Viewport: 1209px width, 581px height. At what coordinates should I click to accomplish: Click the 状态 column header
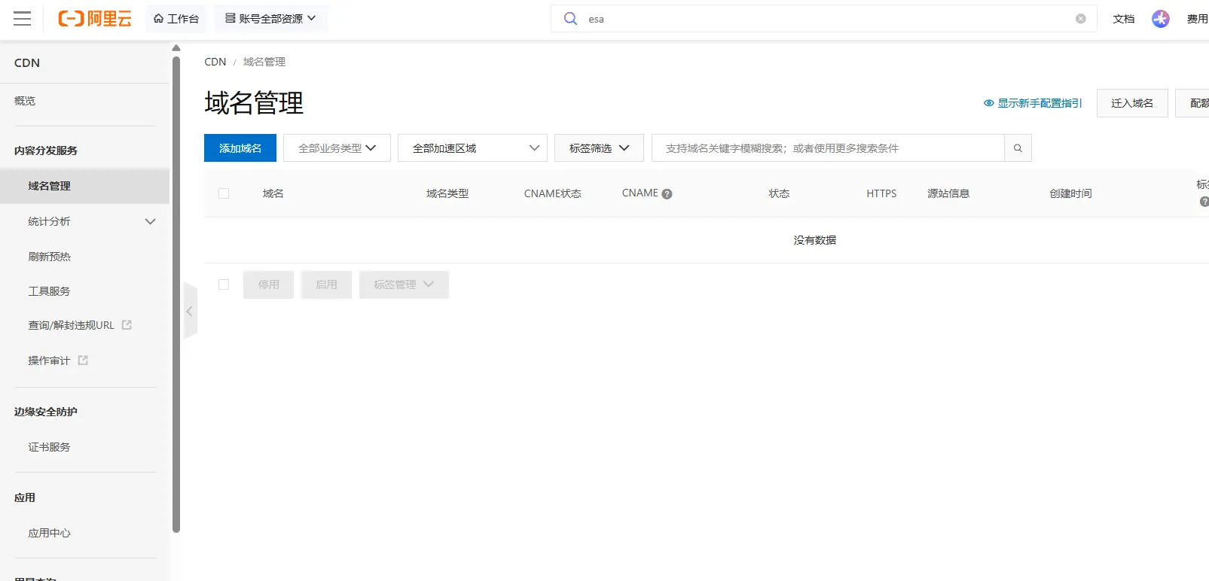pyautogui.click(x=780, y=193)
